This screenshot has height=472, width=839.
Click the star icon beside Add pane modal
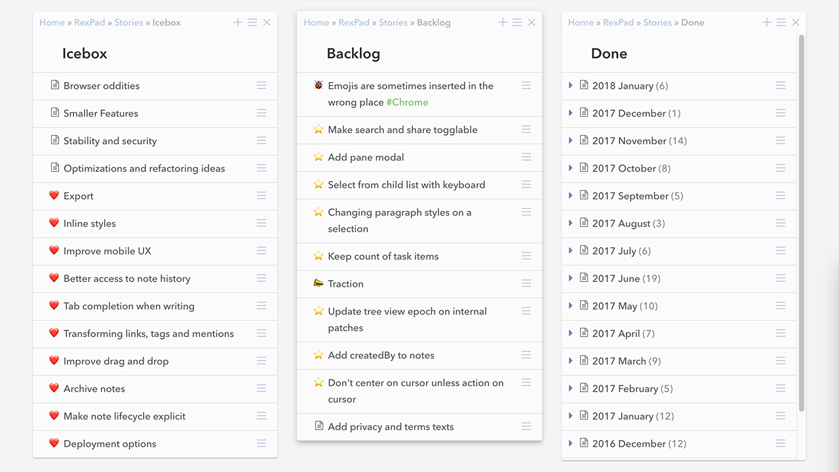pos(319,157)
